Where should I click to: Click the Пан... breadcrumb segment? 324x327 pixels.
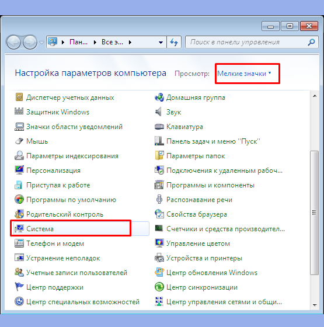pyautogui.click(x=78, y=42)
